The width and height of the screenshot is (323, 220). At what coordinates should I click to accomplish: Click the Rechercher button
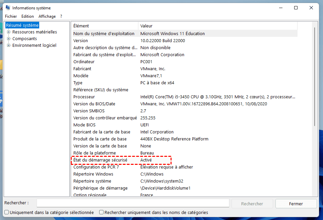(x=252, y=204)
